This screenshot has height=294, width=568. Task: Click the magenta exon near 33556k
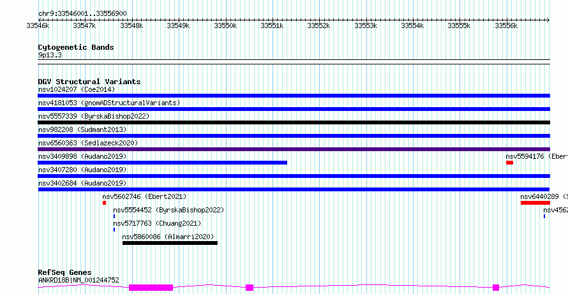[496, 288]
